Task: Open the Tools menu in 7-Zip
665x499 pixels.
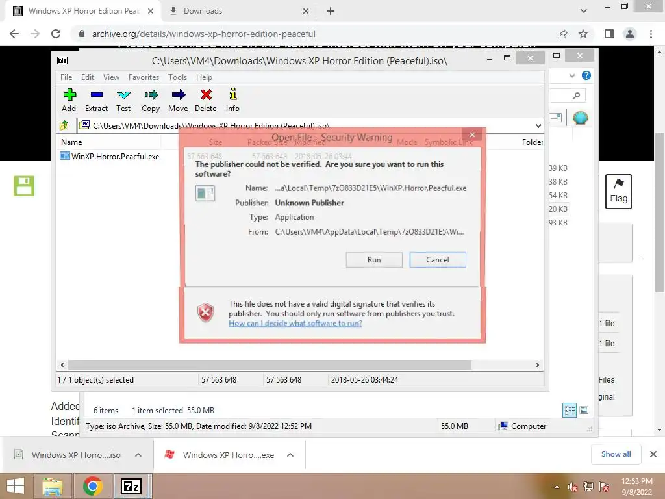Action: (x=177, y=77)
